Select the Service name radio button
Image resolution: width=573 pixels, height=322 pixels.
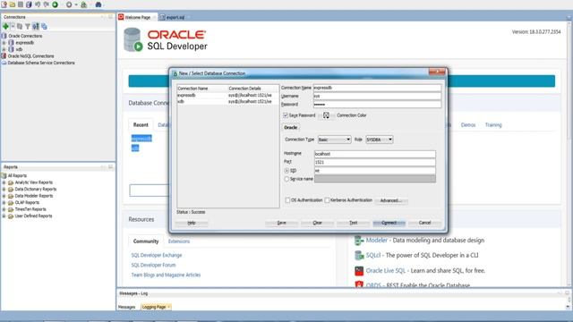tap(286, 179)
